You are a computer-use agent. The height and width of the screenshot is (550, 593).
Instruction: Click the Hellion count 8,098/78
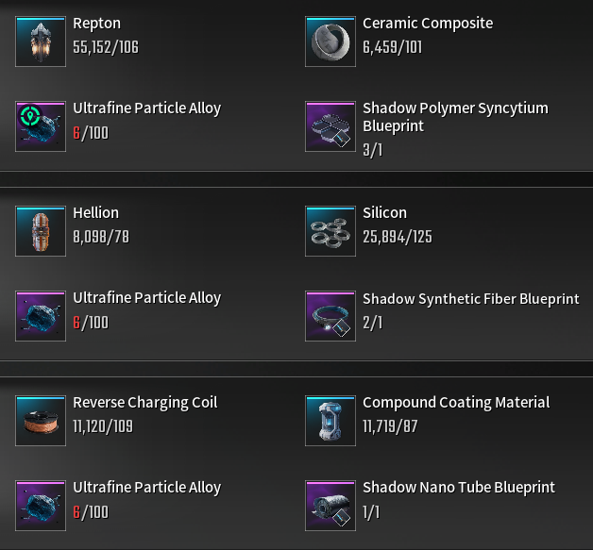tap(103, 237)
